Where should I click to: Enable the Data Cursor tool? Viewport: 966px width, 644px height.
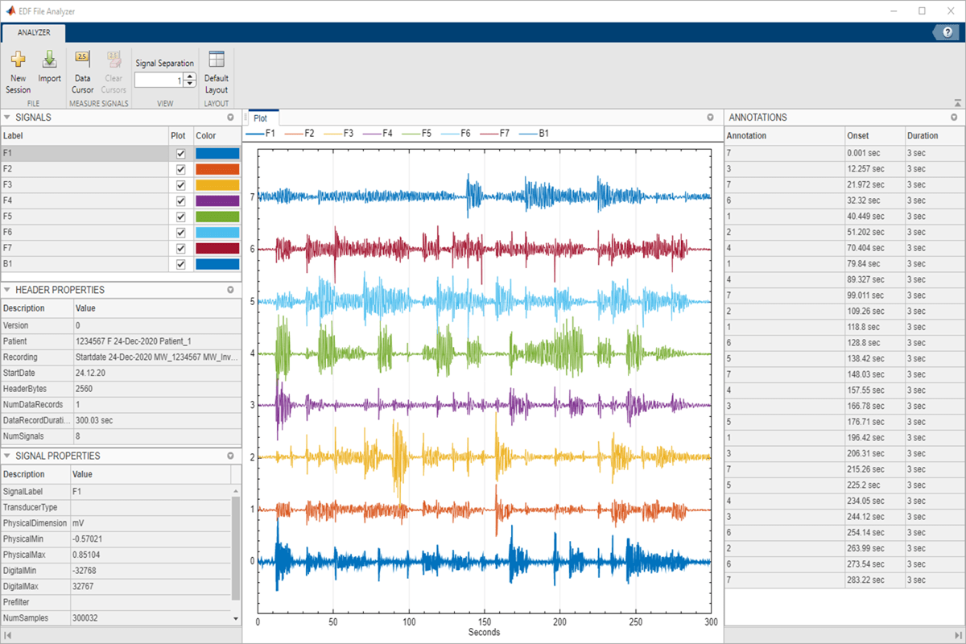pos(82,71)
